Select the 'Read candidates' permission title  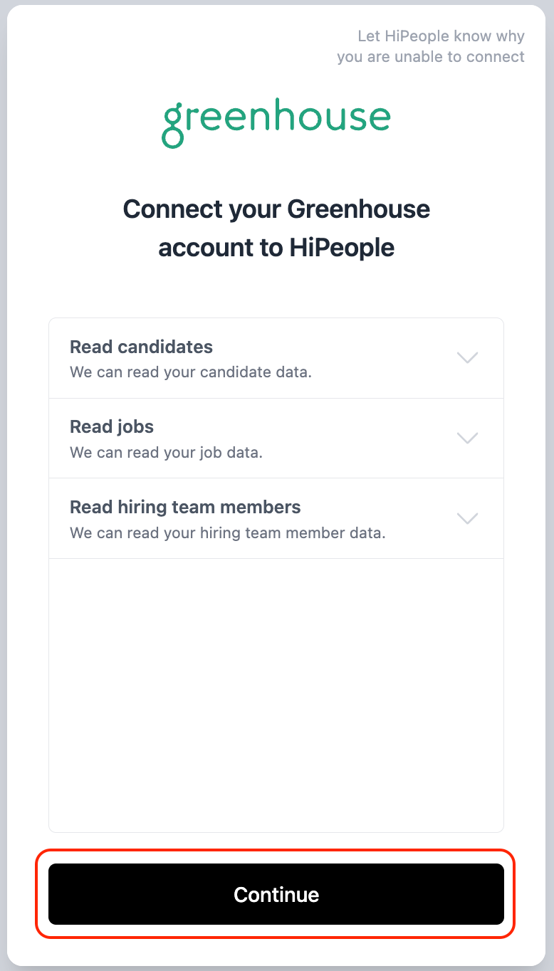141,347
